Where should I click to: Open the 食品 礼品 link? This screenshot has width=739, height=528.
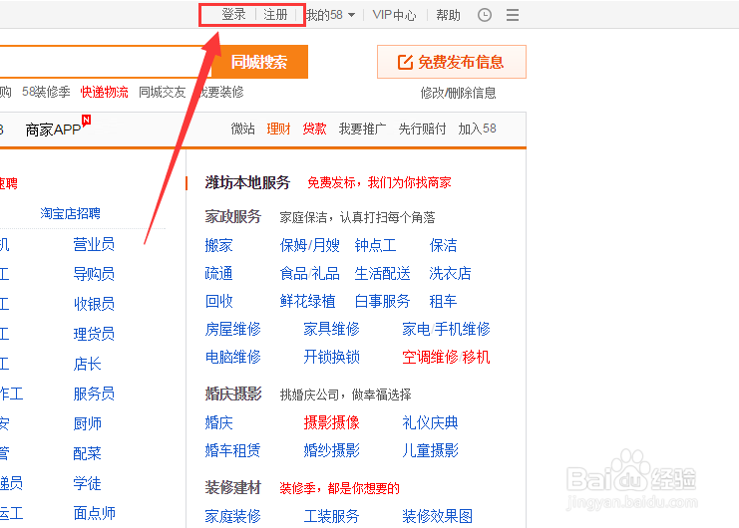(x=309, y=273)
